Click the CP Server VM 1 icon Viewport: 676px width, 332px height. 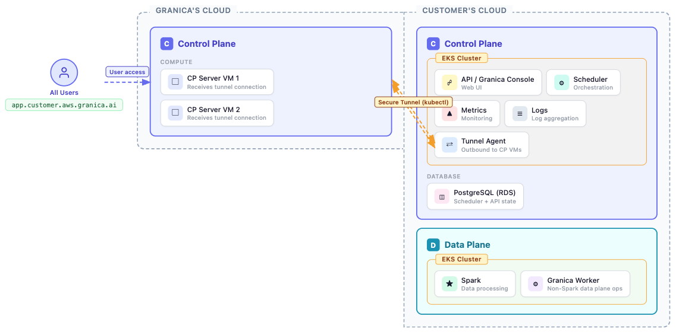click(175, 82)
